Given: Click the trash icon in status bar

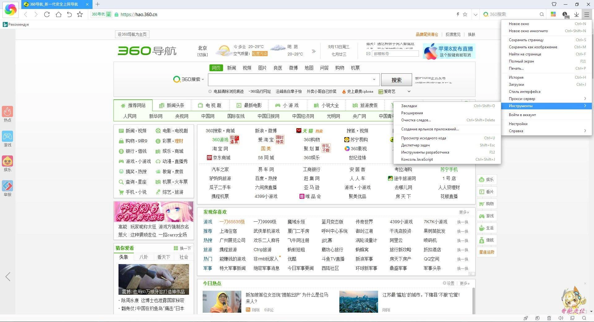Looking at the screenshot, I should 549,318.
